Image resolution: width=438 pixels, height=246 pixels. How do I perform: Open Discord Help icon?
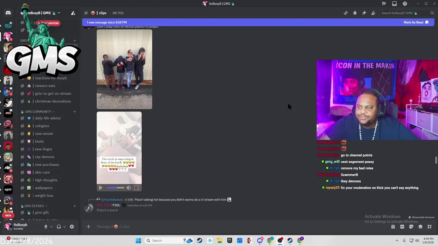405,4
